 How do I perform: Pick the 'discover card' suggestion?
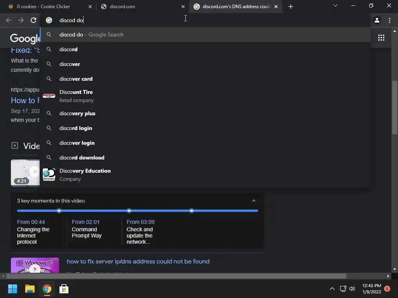(205, 79)
